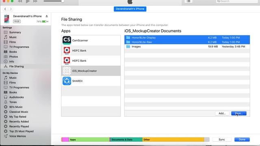Open the Recently Played playlist
Screen dimensions: 260x146
(19, 127)
